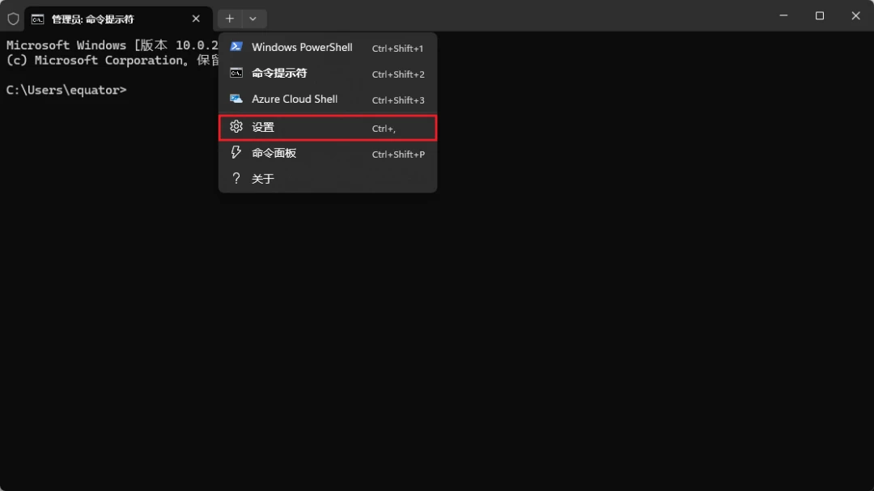Click the C:\Users\equator> prompt line
The width and height of the screenshot is (874, 491).
tap(66, 91)
